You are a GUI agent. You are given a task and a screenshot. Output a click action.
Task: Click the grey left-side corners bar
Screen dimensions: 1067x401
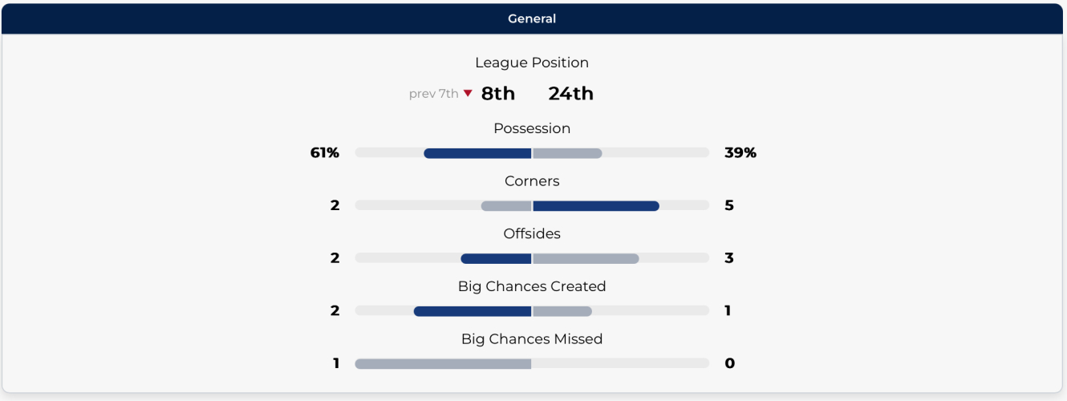coord(506,206)
